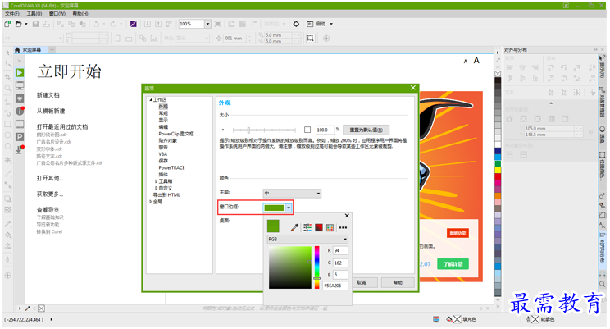
Task: Select PowerTRACE in options tree
Action: [171, 168]
